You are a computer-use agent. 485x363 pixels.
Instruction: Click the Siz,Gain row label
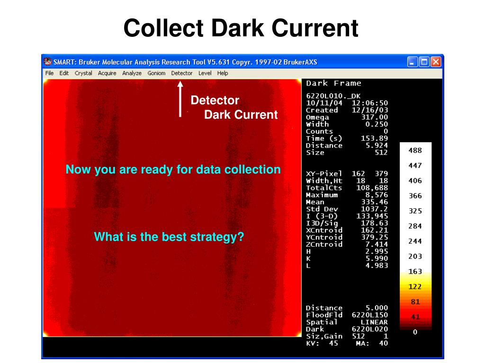coord(324,336)
